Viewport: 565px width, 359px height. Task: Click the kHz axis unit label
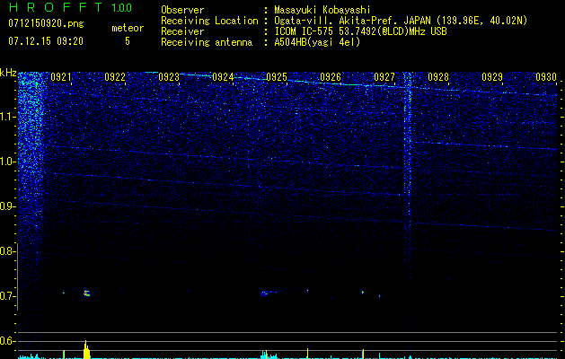8,73
